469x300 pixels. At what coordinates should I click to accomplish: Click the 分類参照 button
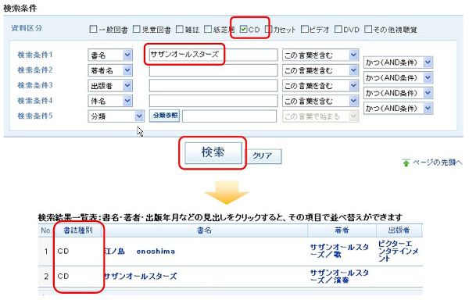click(164, 116)
